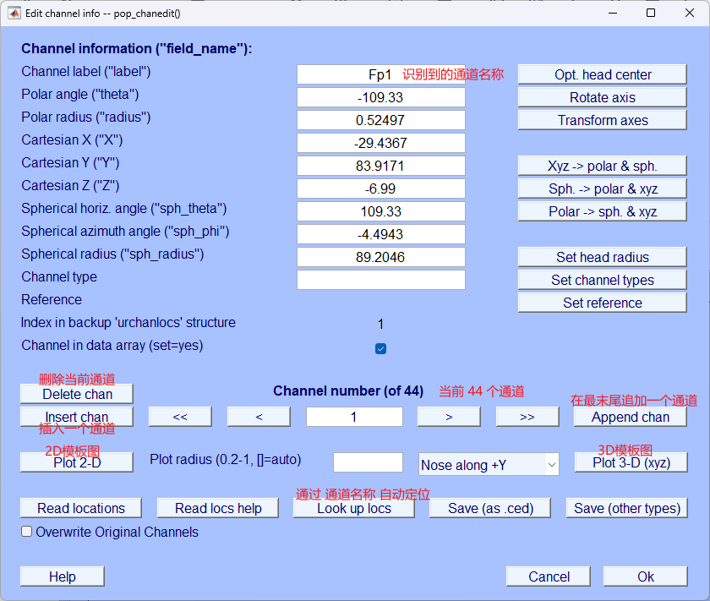710x601 pixels.
Task: Click the Insert chan button
Action: [77, 417]
